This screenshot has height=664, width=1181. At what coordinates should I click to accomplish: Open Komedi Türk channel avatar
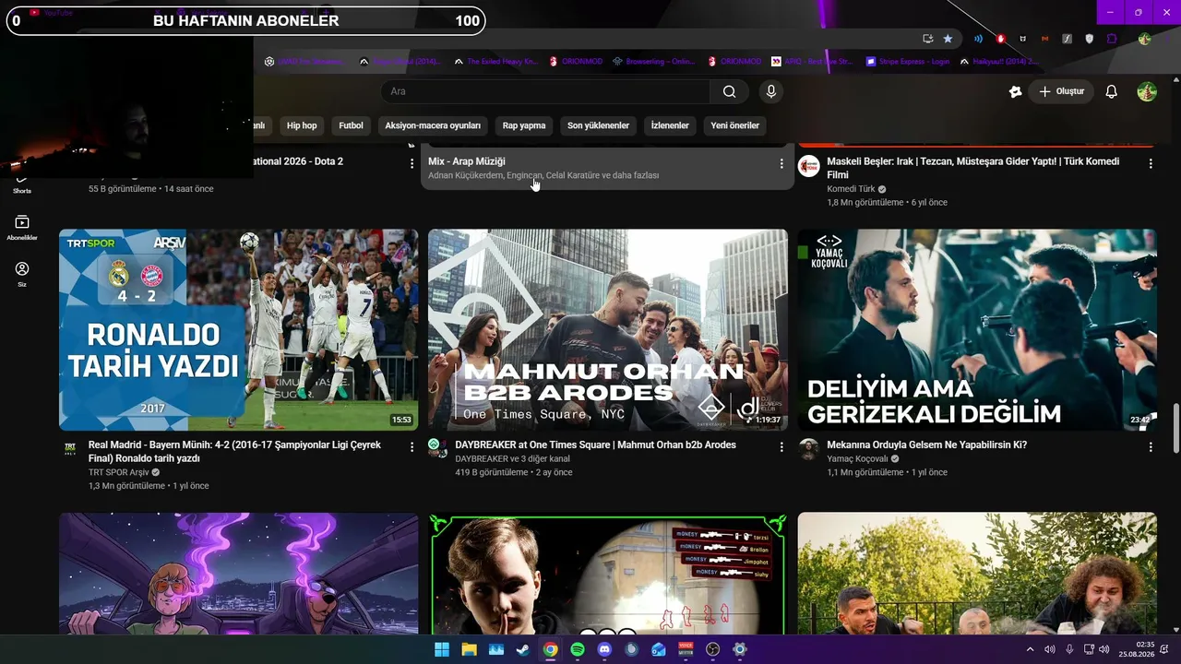tap(809, 166)
